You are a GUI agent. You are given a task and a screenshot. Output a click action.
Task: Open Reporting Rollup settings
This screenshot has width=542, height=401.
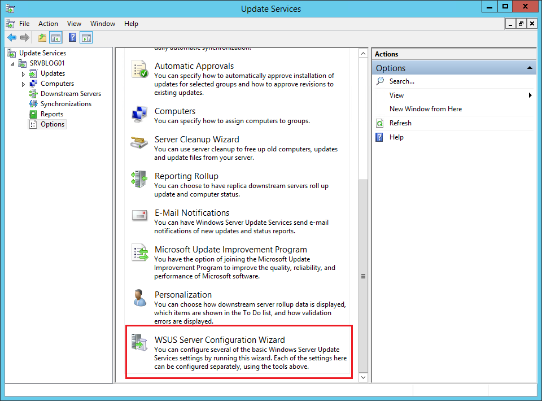(x=186, y=176)
